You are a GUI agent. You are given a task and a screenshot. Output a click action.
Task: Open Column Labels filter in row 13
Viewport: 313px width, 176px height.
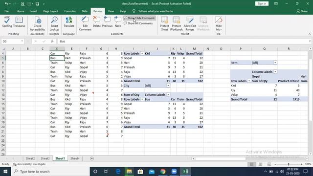[168, 95]
